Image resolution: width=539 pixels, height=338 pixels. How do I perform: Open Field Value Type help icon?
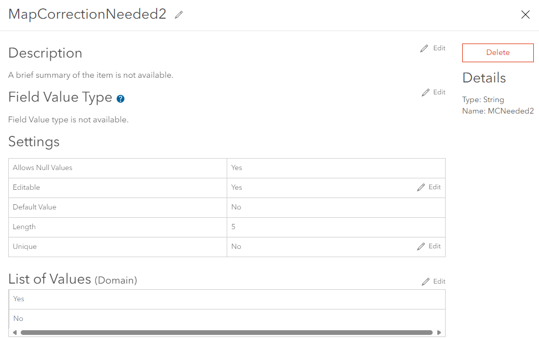click(x=120, y=98)
